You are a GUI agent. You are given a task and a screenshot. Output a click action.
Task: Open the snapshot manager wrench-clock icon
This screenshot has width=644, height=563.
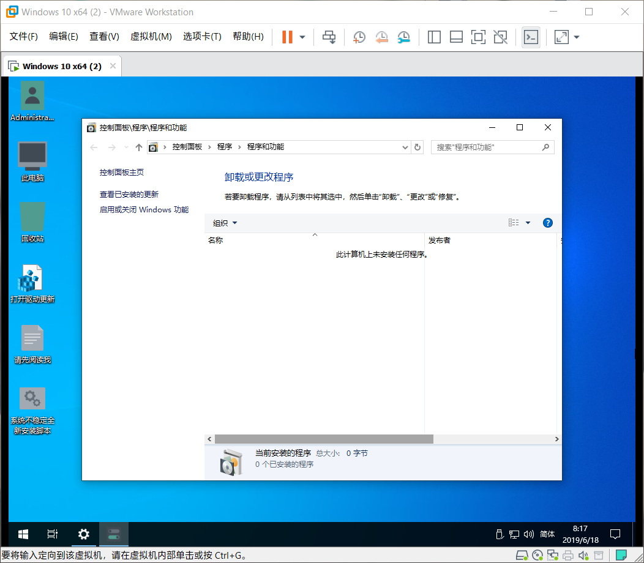(404, 37)
